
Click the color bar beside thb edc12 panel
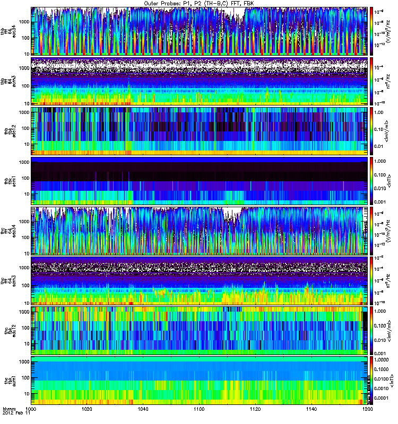tap(371, 131)
